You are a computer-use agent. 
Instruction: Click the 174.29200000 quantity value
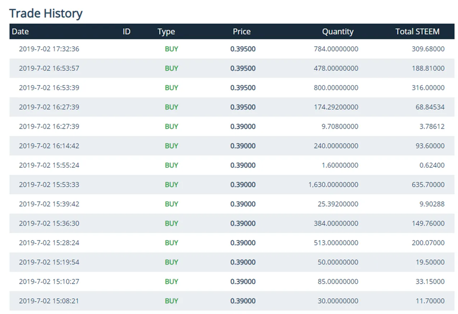(336, 107)
